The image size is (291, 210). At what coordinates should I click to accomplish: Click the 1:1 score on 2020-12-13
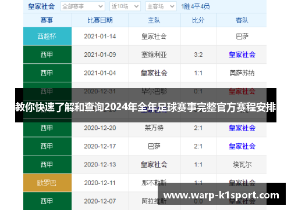198,165
